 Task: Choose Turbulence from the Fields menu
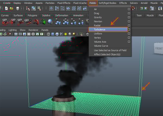tap(108, 29)
